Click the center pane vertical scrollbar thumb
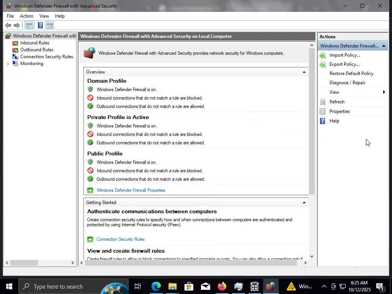This screenshot has height=294, width=392. click(x=312, y=121)
